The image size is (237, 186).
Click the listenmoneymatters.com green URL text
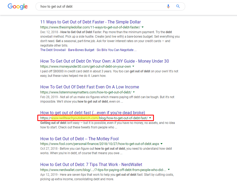pos(86,92)
